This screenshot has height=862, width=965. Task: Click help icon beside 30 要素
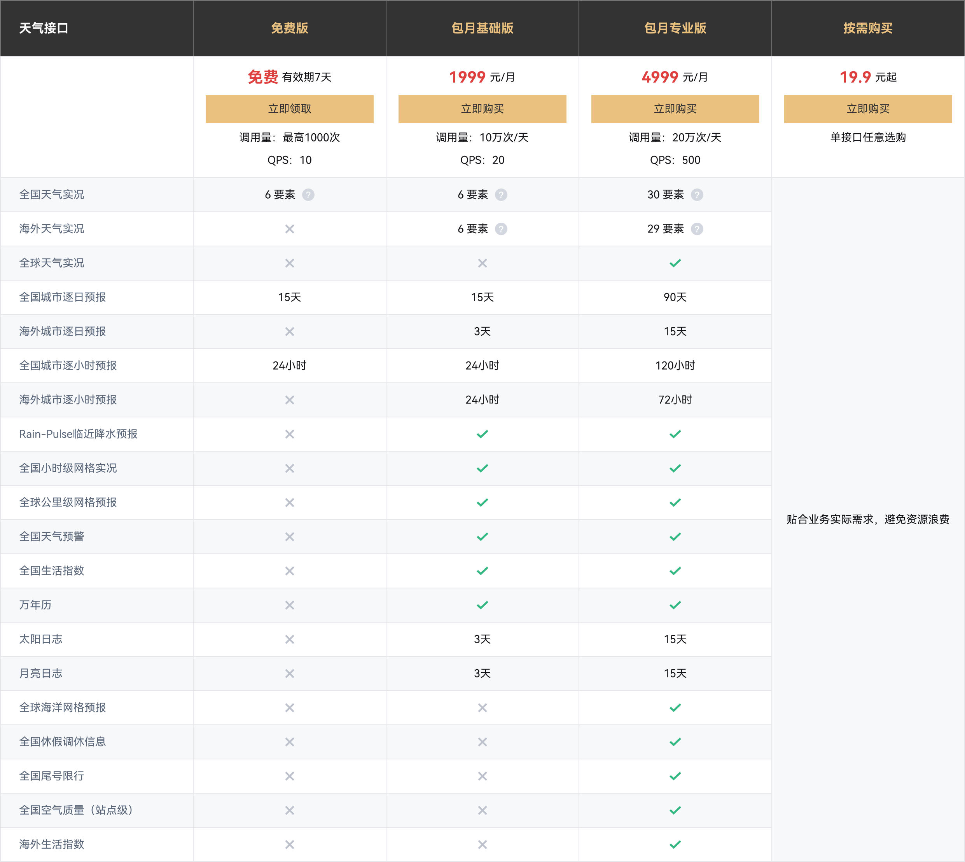pyautogui.click(x=697, y=195)
